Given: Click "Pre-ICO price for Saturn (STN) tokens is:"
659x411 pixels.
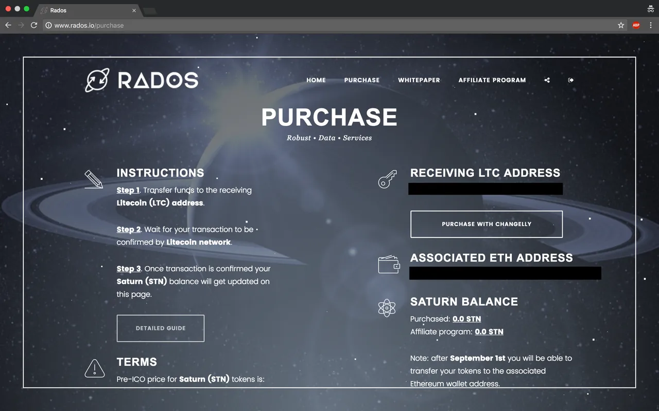Looking at the screenshot, I should pyautogui.click(x=190, y=380).
